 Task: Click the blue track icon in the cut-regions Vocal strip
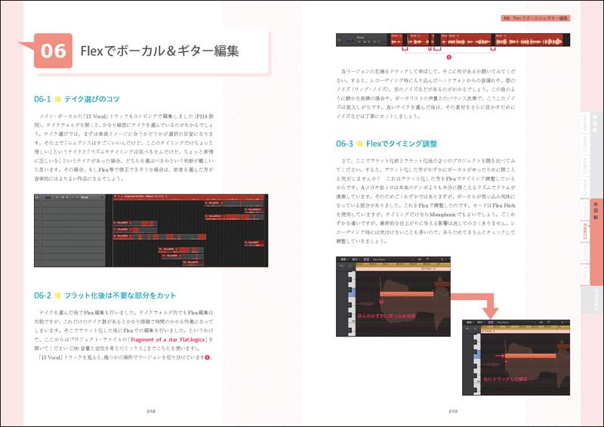tap(350, 40)
